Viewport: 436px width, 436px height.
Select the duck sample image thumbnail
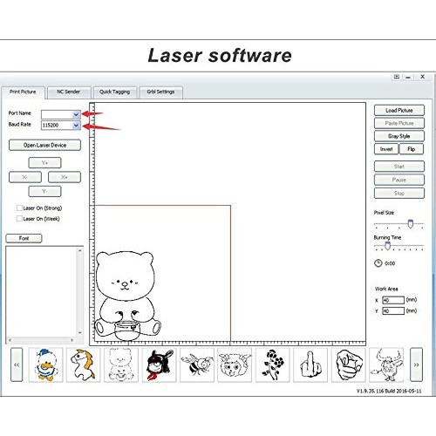pyautogui.click(x=45, y=364)
